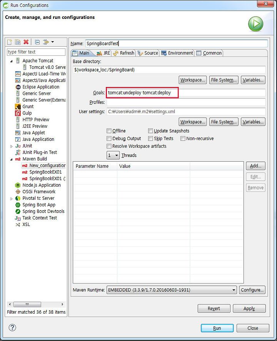Click the Name field SpringBoardTest
Image resolution: width=277 pixels, height=341 pixels.
point(176,43)
